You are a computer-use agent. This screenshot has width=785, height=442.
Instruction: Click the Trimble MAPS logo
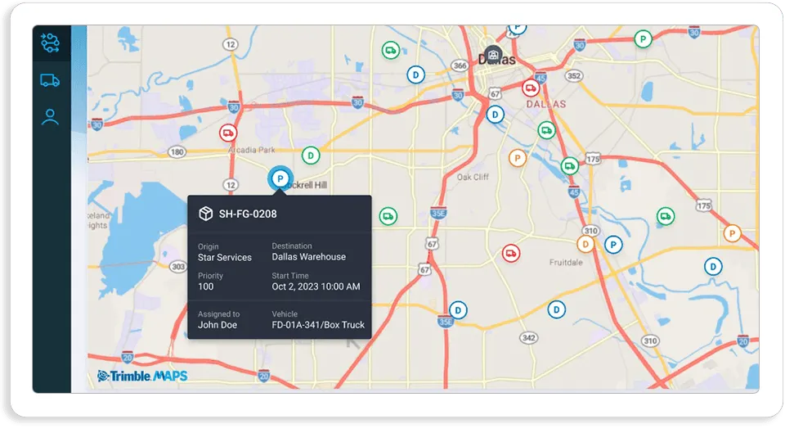[142, 376]
